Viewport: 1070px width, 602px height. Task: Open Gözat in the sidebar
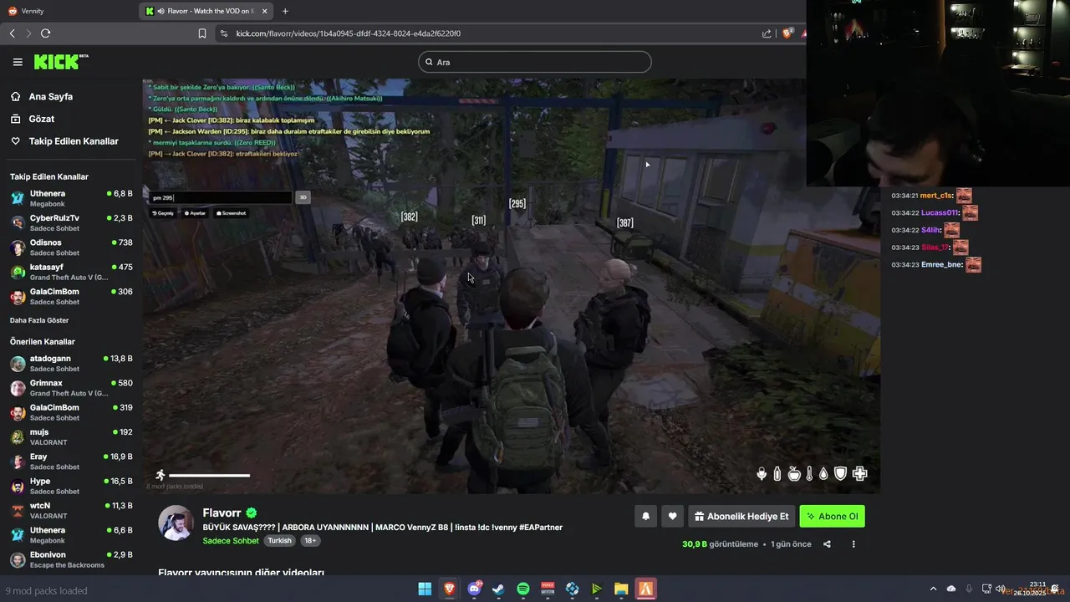pyautogui.click(x=41, y=119)
